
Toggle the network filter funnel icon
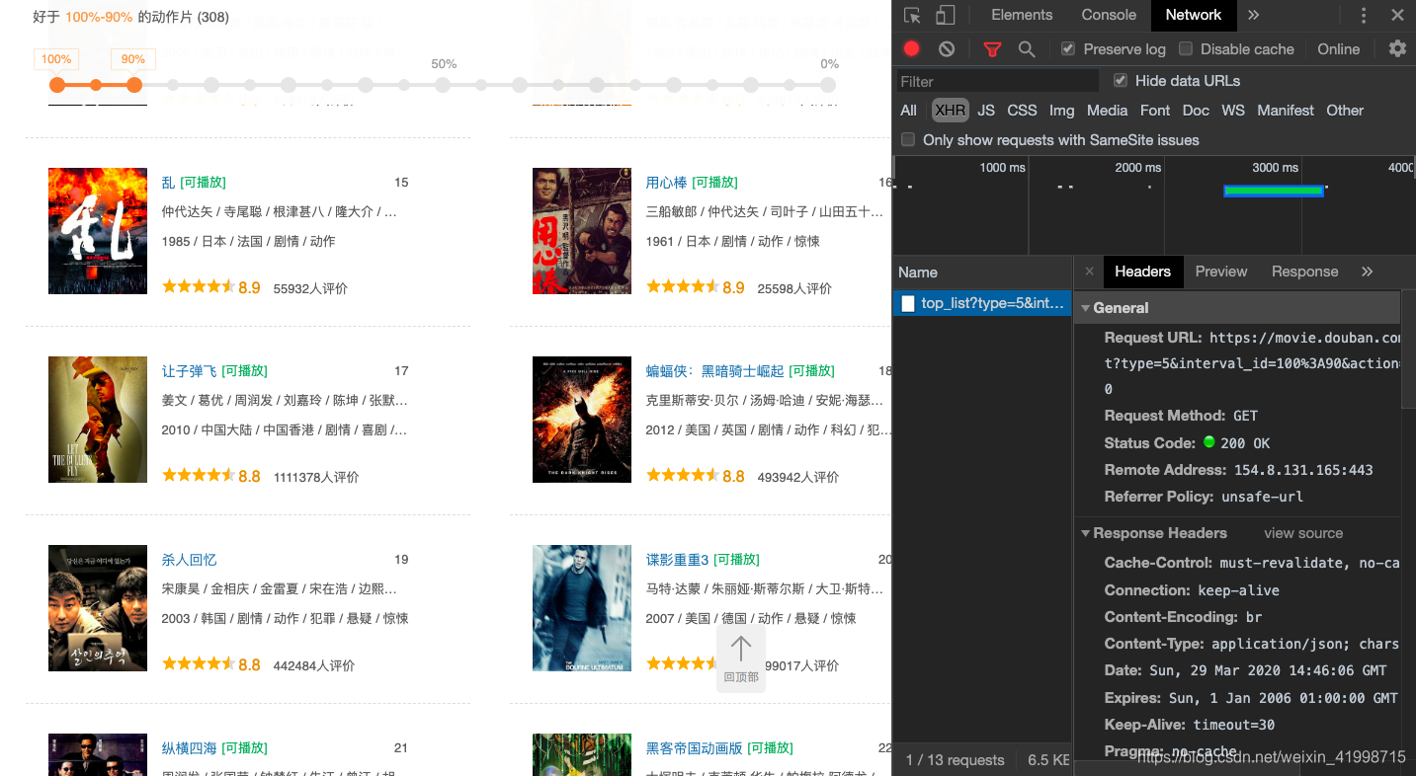(992, 48)
